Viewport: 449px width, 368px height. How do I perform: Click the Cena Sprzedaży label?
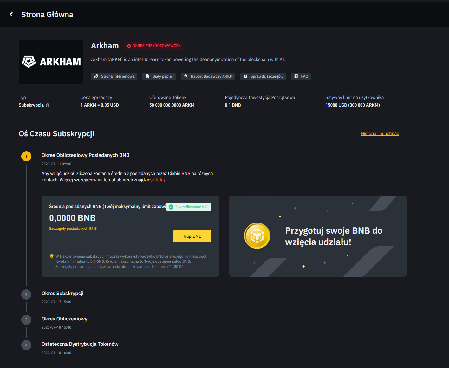point(96,97)
